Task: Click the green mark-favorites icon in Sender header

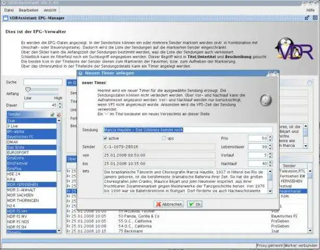Action: pyautogui.click(x=53, y=115)
